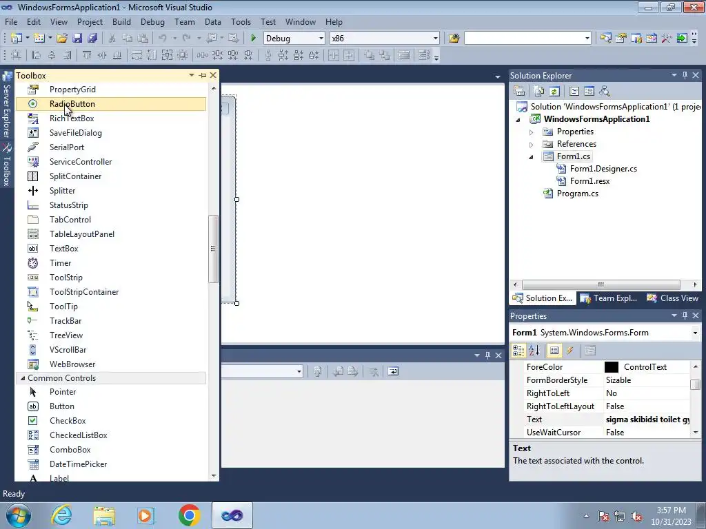
Task: Pin the Solution Explorer auto-hide icon
Action: pyautogui.click(x=685, y=76)
